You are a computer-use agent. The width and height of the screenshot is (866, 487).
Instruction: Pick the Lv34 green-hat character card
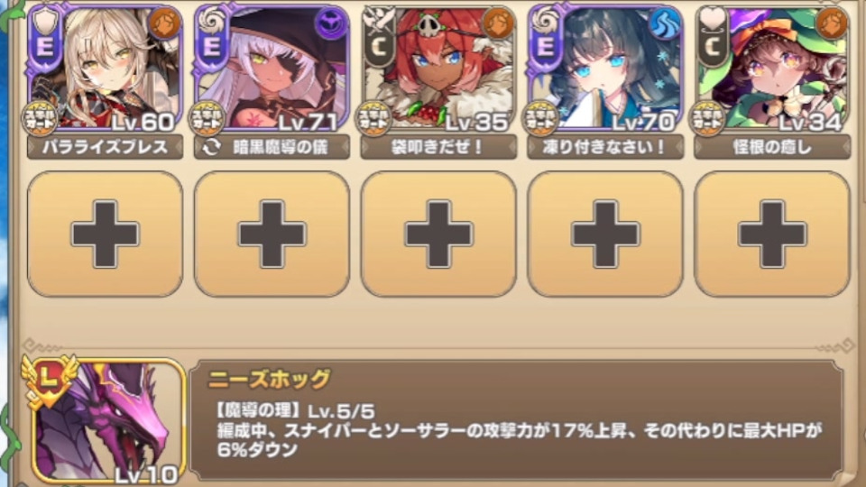coord(772,68)
